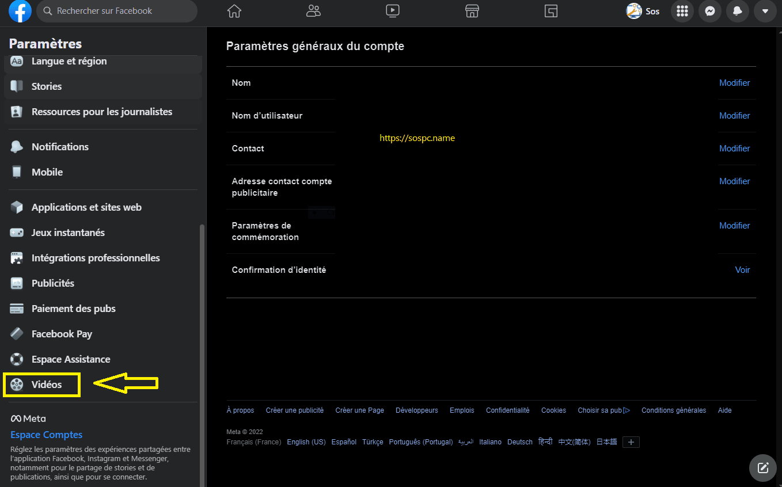Open the À propos footer link
Viewport: 782px width, 487px height.
[240, 410]
